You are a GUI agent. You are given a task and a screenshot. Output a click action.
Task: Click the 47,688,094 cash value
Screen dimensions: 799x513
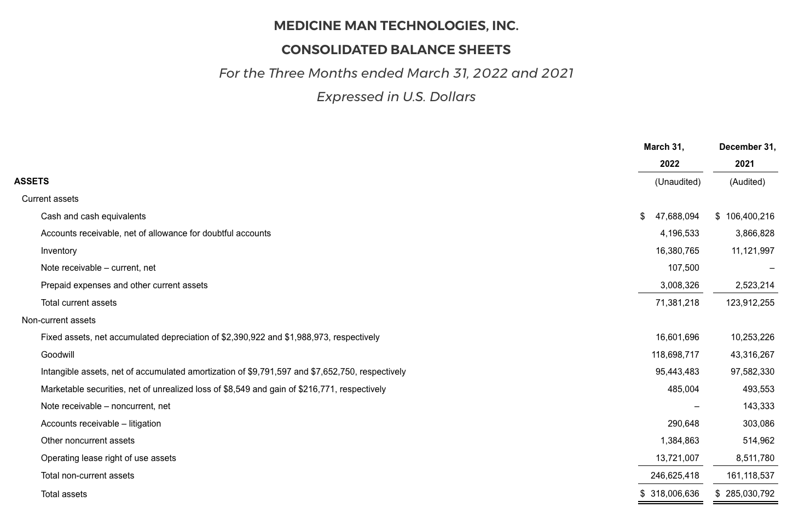(x=677, y=216)
